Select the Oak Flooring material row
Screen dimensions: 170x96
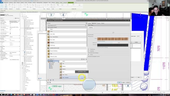coord(67,45)
